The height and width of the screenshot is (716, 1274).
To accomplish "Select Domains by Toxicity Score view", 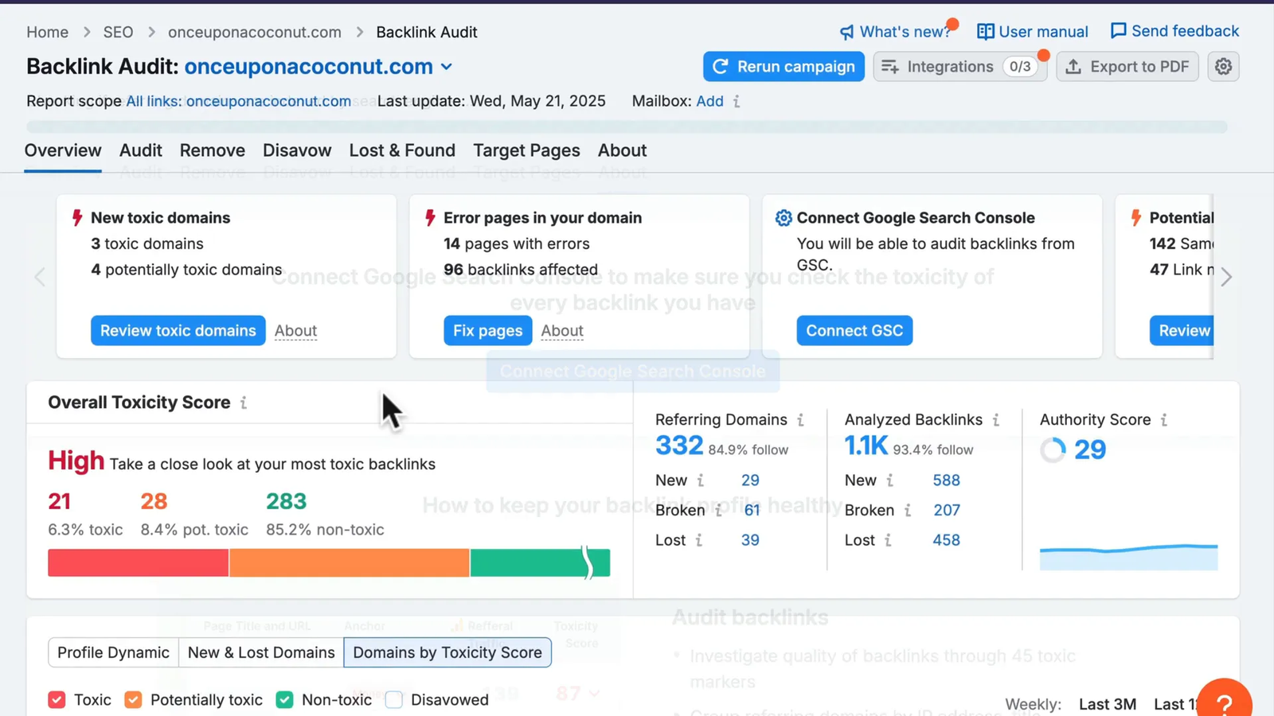I will tap(447, 652).
